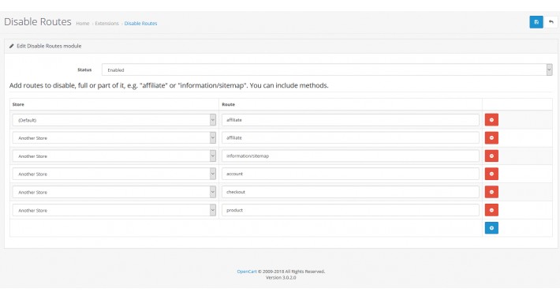Click the blue Save icon button
The height and width of the screenshot is (300, 560).
point(536,22)
